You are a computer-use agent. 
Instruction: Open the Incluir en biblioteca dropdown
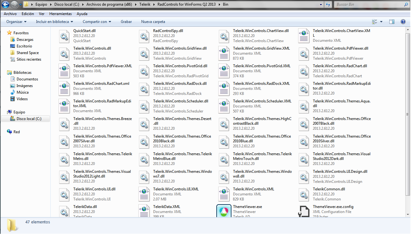pos(54,22)
